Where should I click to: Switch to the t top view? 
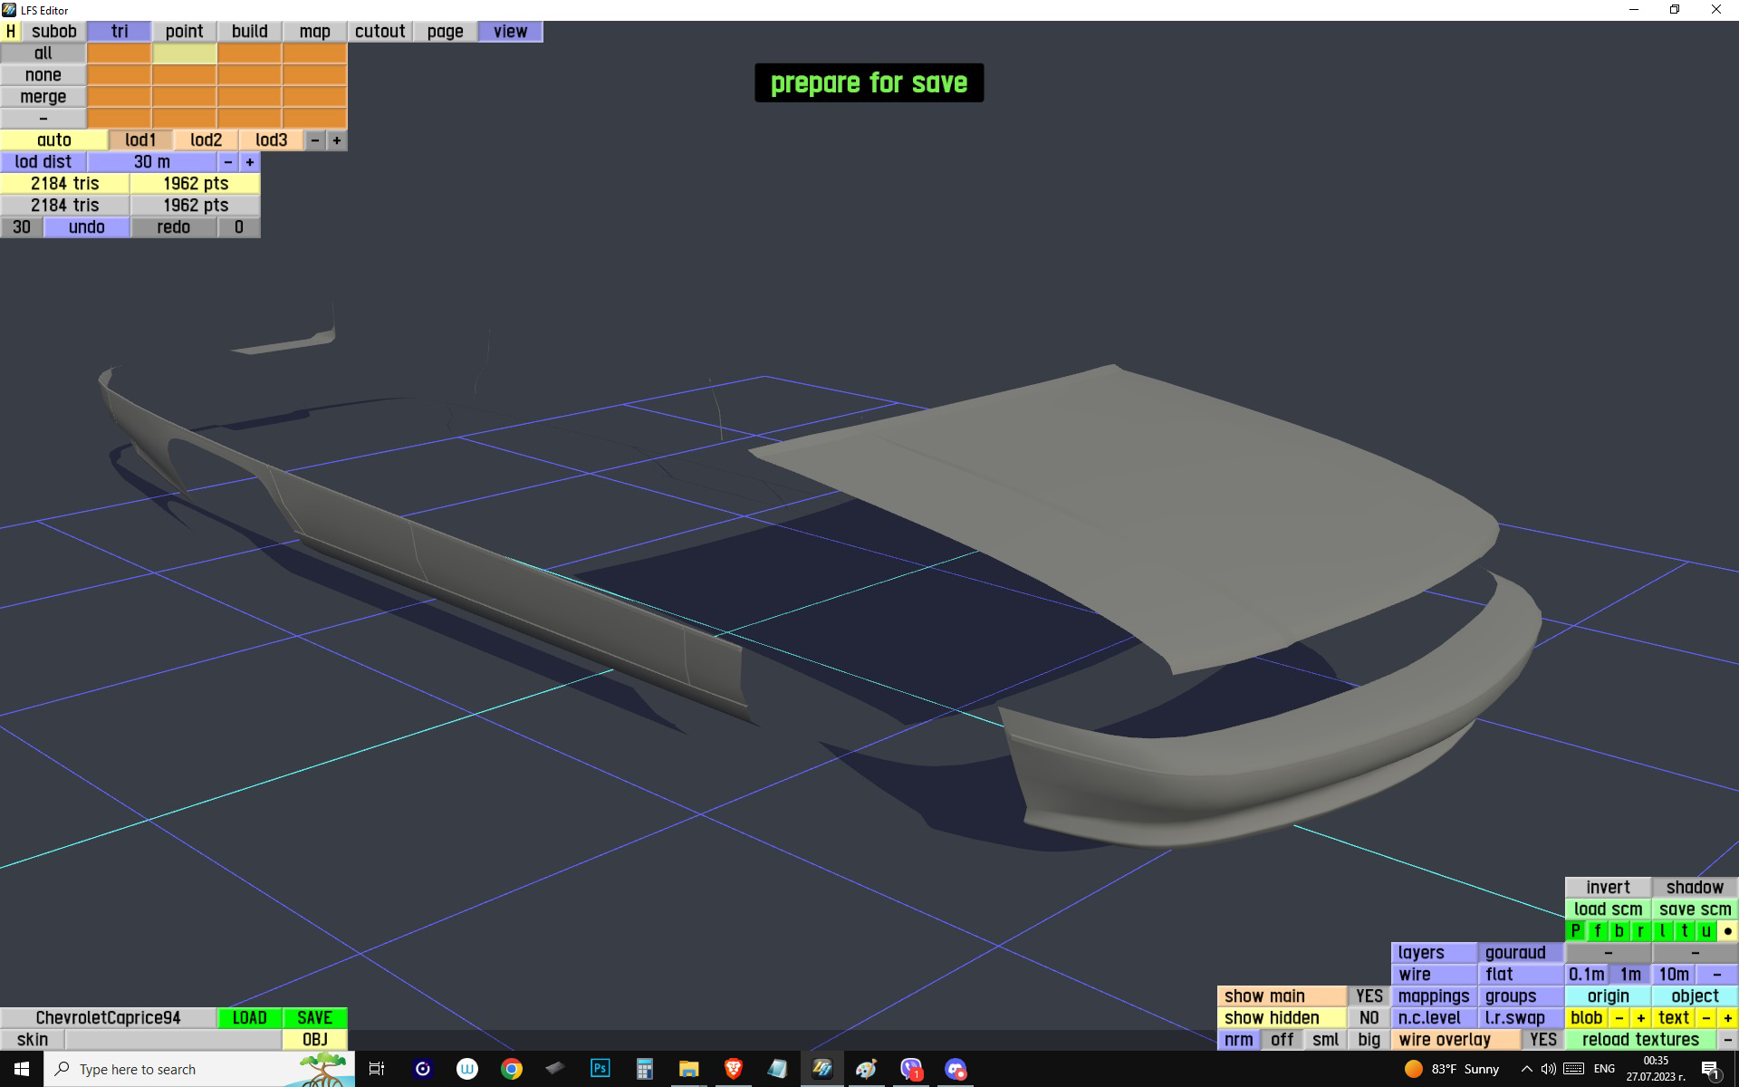click(1685, 931)
